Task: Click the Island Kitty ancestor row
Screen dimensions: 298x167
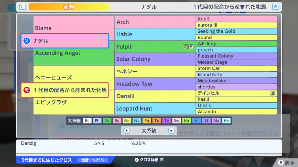Action: pos(236,75)
